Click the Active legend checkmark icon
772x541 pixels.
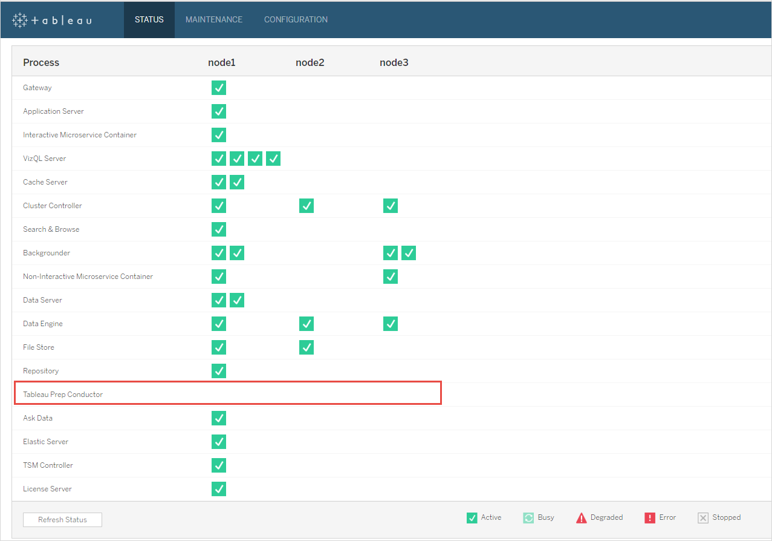(472, 518)
